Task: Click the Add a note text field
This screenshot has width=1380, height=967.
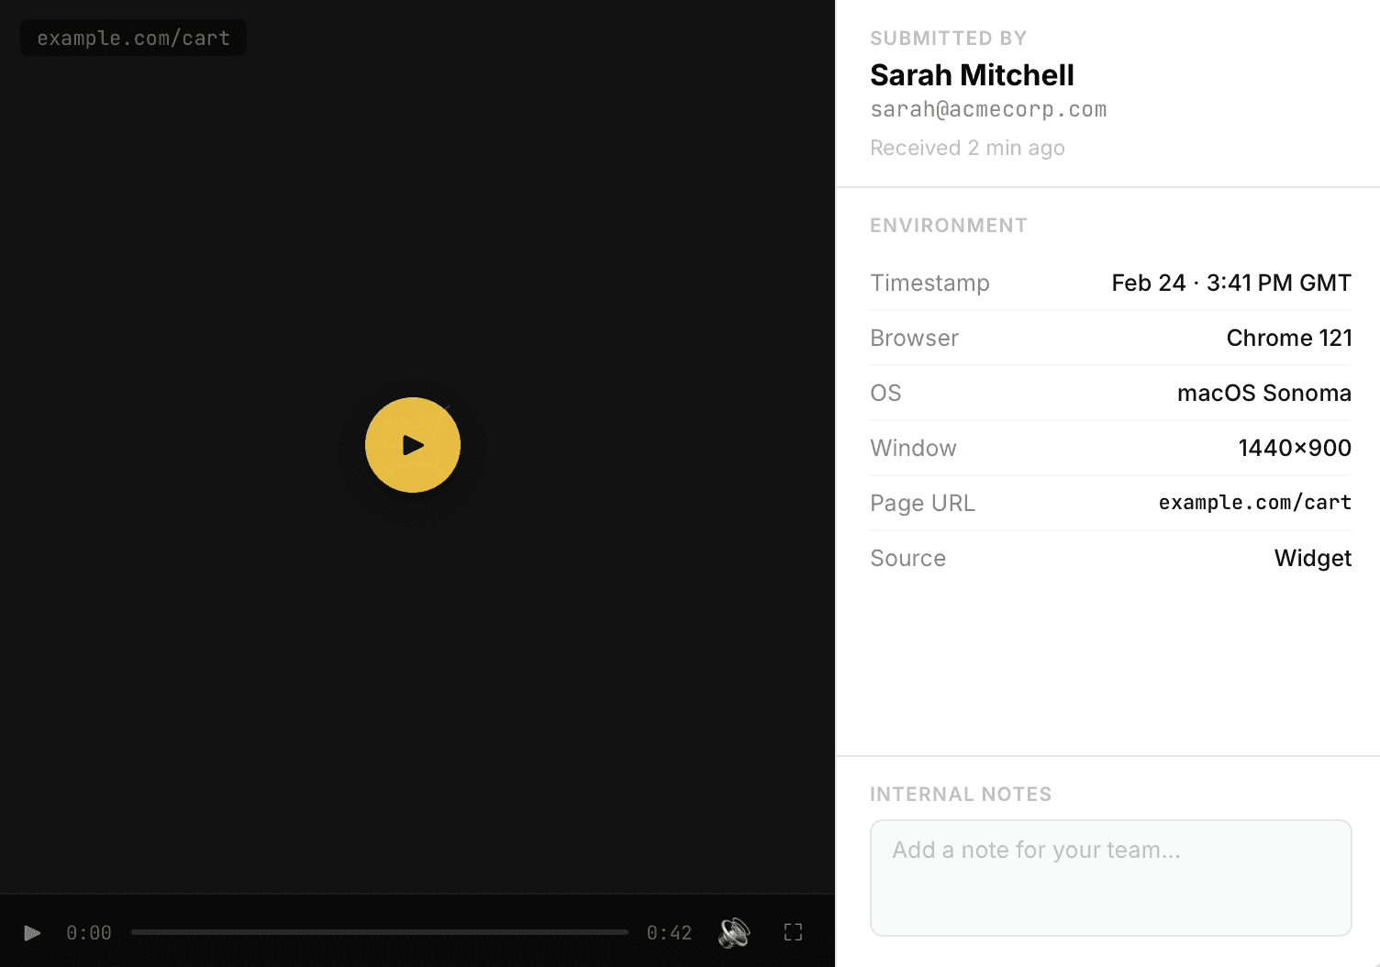Action: point(1110,878)
